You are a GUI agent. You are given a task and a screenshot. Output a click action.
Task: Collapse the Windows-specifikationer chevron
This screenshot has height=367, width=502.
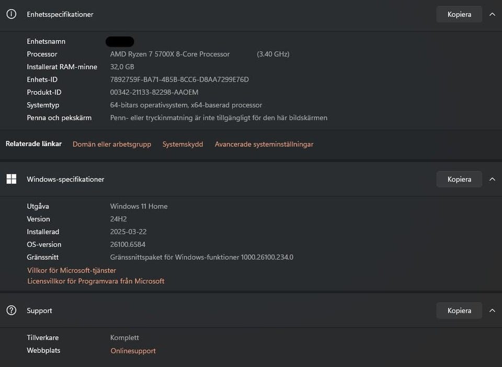pos(492,179)
